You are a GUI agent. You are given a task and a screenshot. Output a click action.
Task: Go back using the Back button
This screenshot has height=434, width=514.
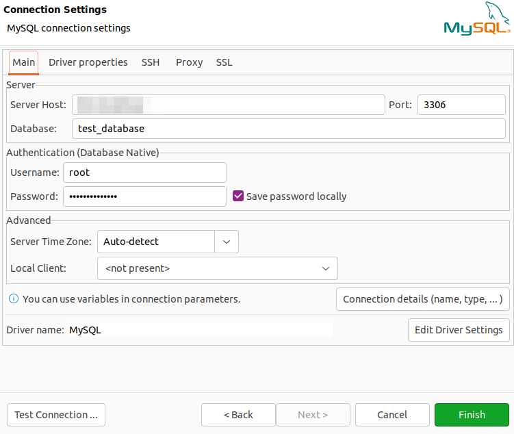238,415
